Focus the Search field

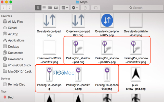(138, 8)
